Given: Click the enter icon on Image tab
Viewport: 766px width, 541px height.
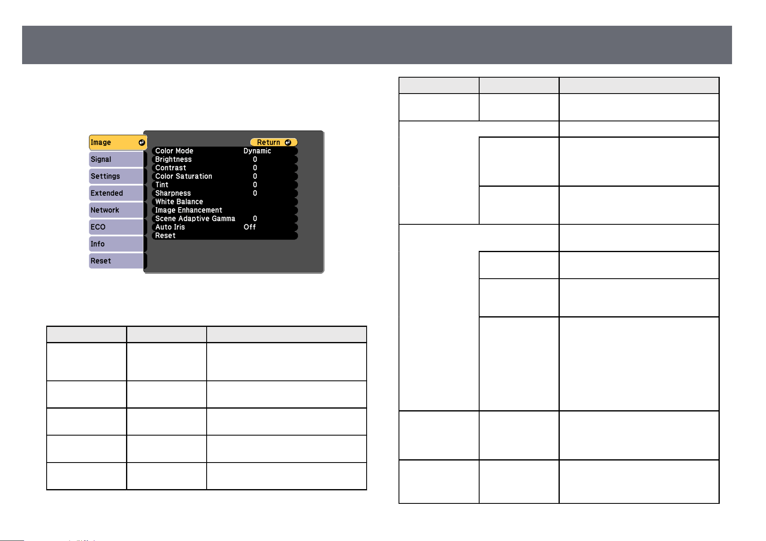Looking at the screenshot, I should (142, 143).
